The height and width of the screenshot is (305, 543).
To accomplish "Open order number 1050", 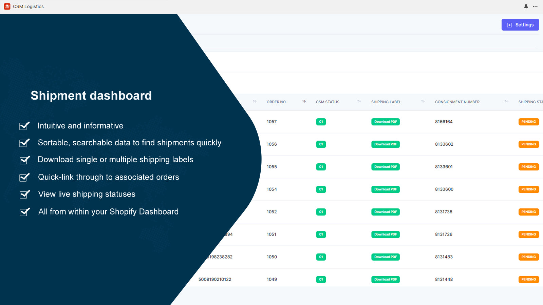I will 271,257.
